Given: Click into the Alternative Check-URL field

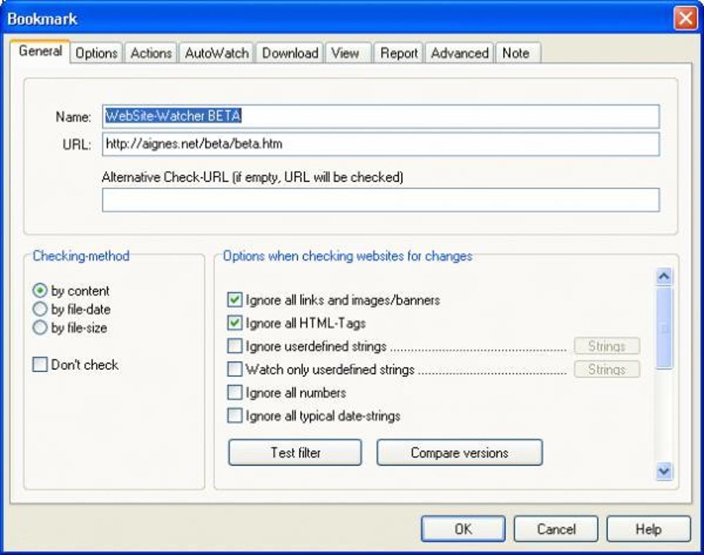Looking at the screenshot, I should click(x=380, y=200).
